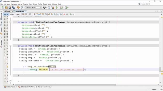Open the Files side panel
Image resolution: width=163 pixels, height=91 pixels.
[1, 24]
